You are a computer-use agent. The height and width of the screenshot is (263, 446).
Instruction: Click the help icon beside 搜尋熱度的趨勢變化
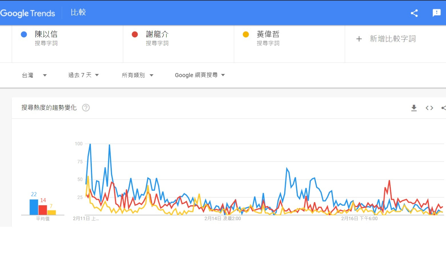tap(86, 108)
